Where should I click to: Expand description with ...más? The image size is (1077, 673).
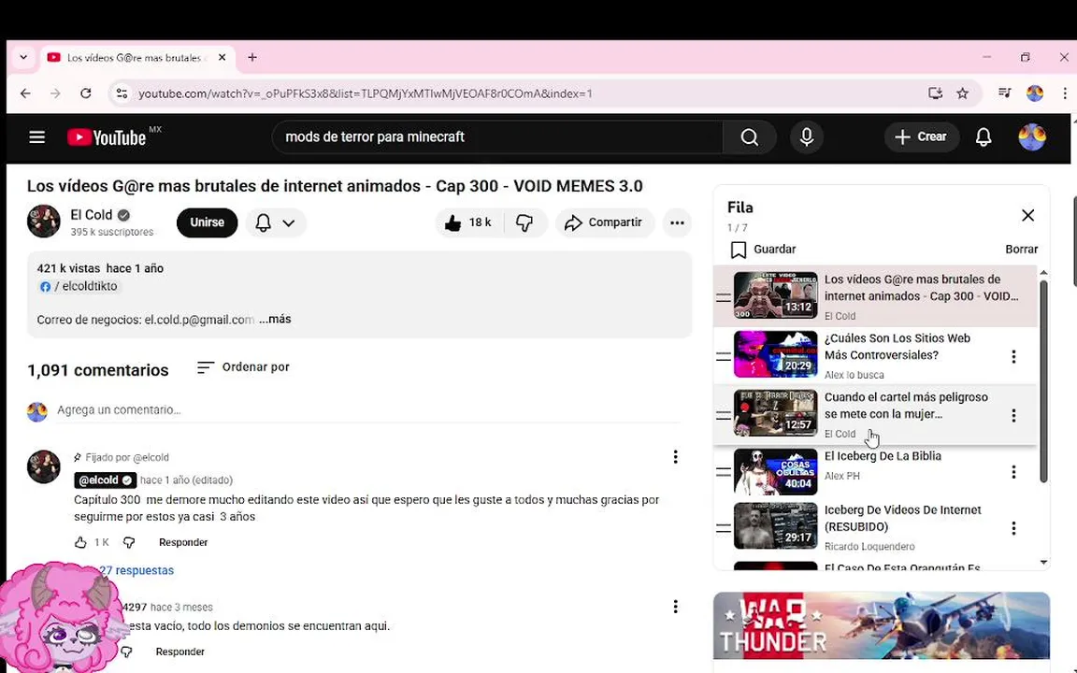click(x=276, y=320)
